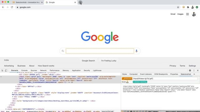This screenshot has width=200, height=112.
Task: Open the Performance tab
Action: click(x=55, y=70)
